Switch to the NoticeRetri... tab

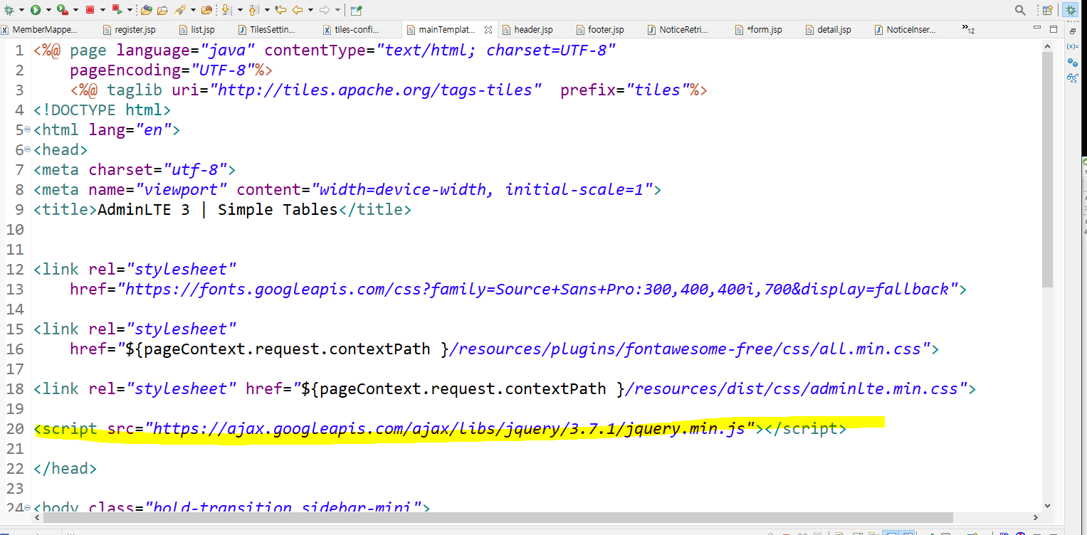[678, 30]
